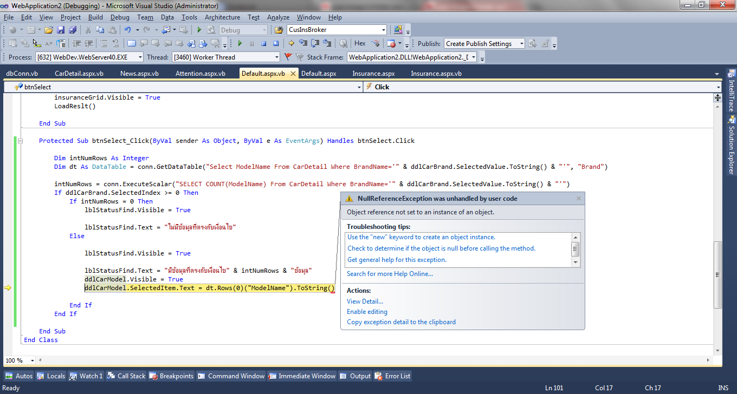The image size is (737, 394).
Task: Switch to the Insurance.aspx.vb tab
Action: point(436,74)
